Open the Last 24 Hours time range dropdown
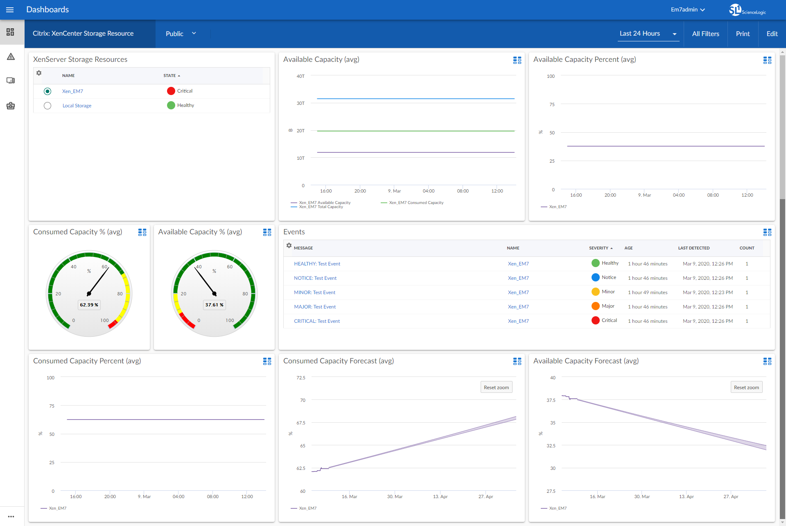Viewport: 786px width, 526px height. 648,34
